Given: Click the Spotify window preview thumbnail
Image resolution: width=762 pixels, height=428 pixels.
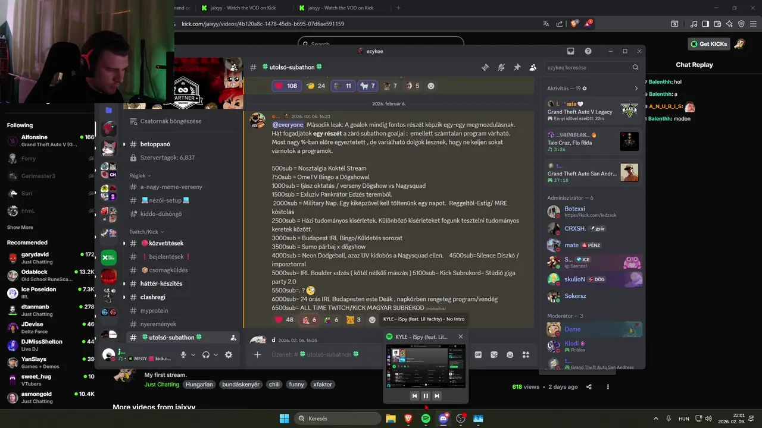Looking at the screenshot, I should [425, 366].
